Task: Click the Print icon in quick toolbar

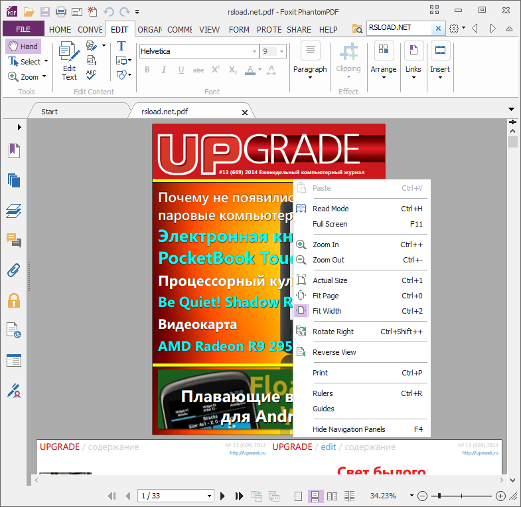Action: 60,11
